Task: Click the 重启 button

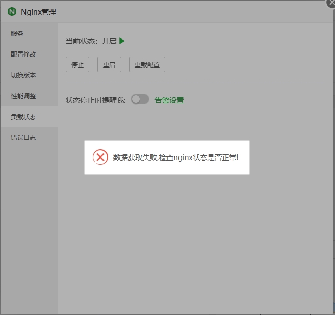Action: (109, 64)
